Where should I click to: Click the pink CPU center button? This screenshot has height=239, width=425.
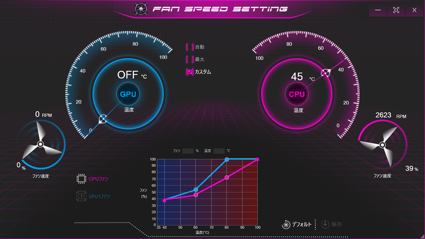(x=297, y=94)
